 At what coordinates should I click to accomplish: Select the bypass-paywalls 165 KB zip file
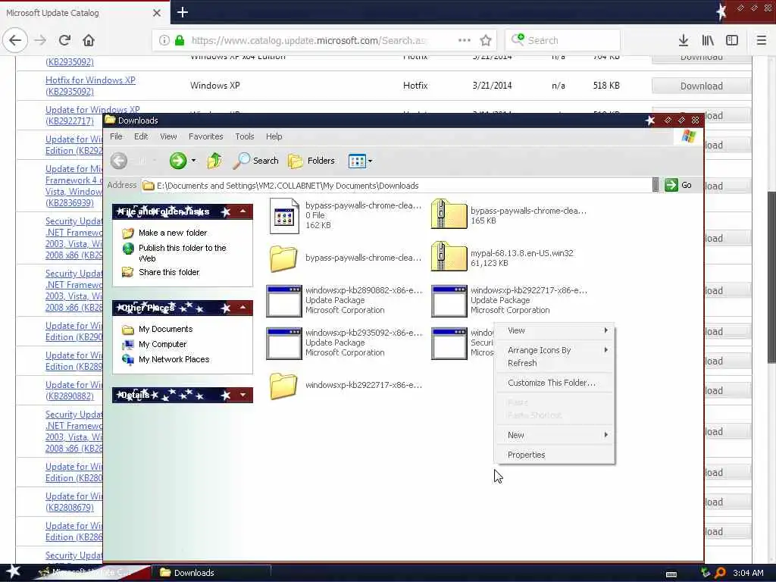[x=508, y=214]
